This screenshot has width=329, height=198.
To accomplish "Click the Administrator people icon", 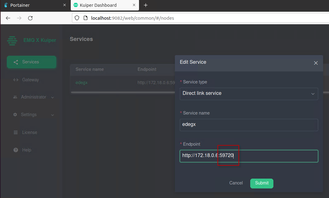I will (x=15, y=97).
